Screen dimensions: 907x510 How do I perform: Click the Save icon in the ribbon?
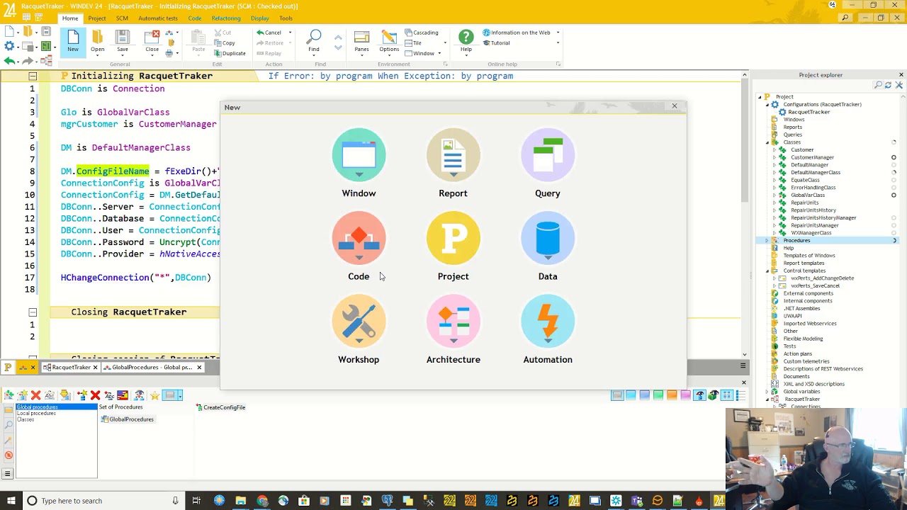(x=123, y=37)
